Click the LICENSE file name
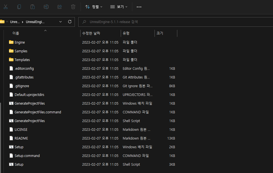The width and height of the screenshot is (273, 173). point(21,129)
